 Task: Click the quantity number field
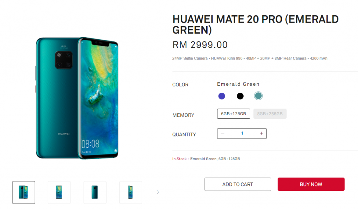tap(242, 133)
